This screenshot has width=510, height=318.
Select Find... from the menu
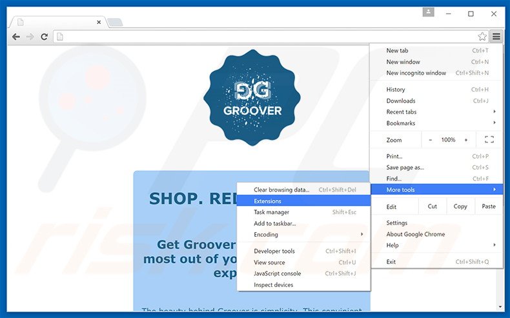pos(437,179)
